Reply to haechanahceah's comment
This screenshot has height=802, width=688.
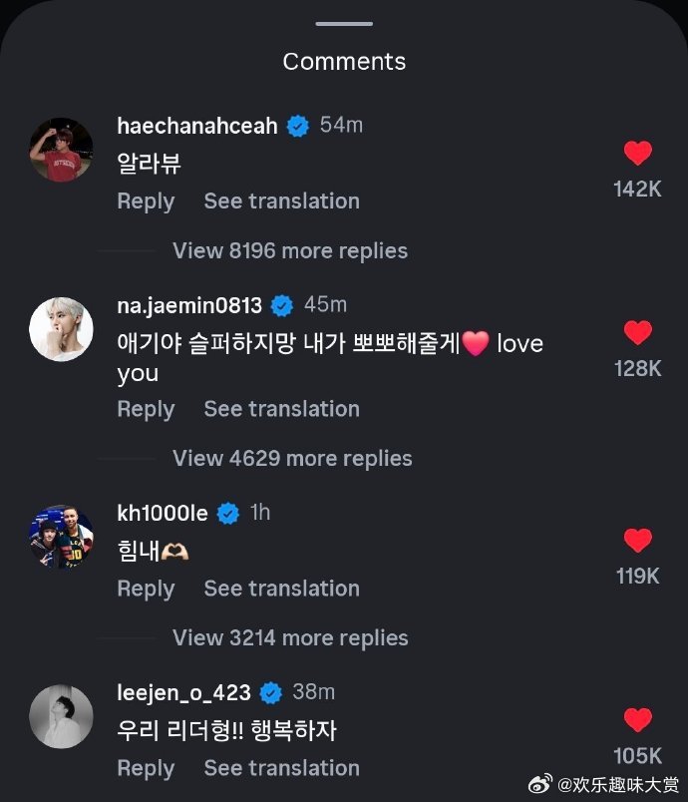(x=146, y=201)
